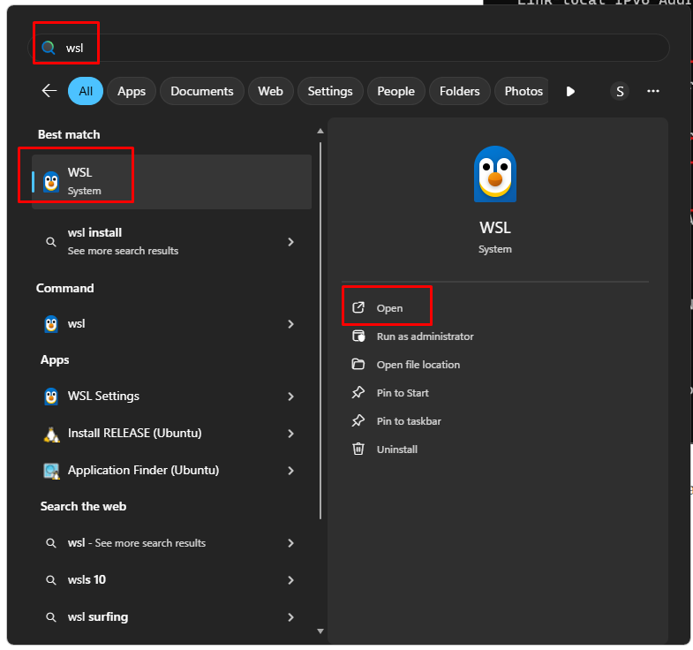Select the WSL System best match result
Viewport: 693px width, 650px height.
click(x=171, y=182)
